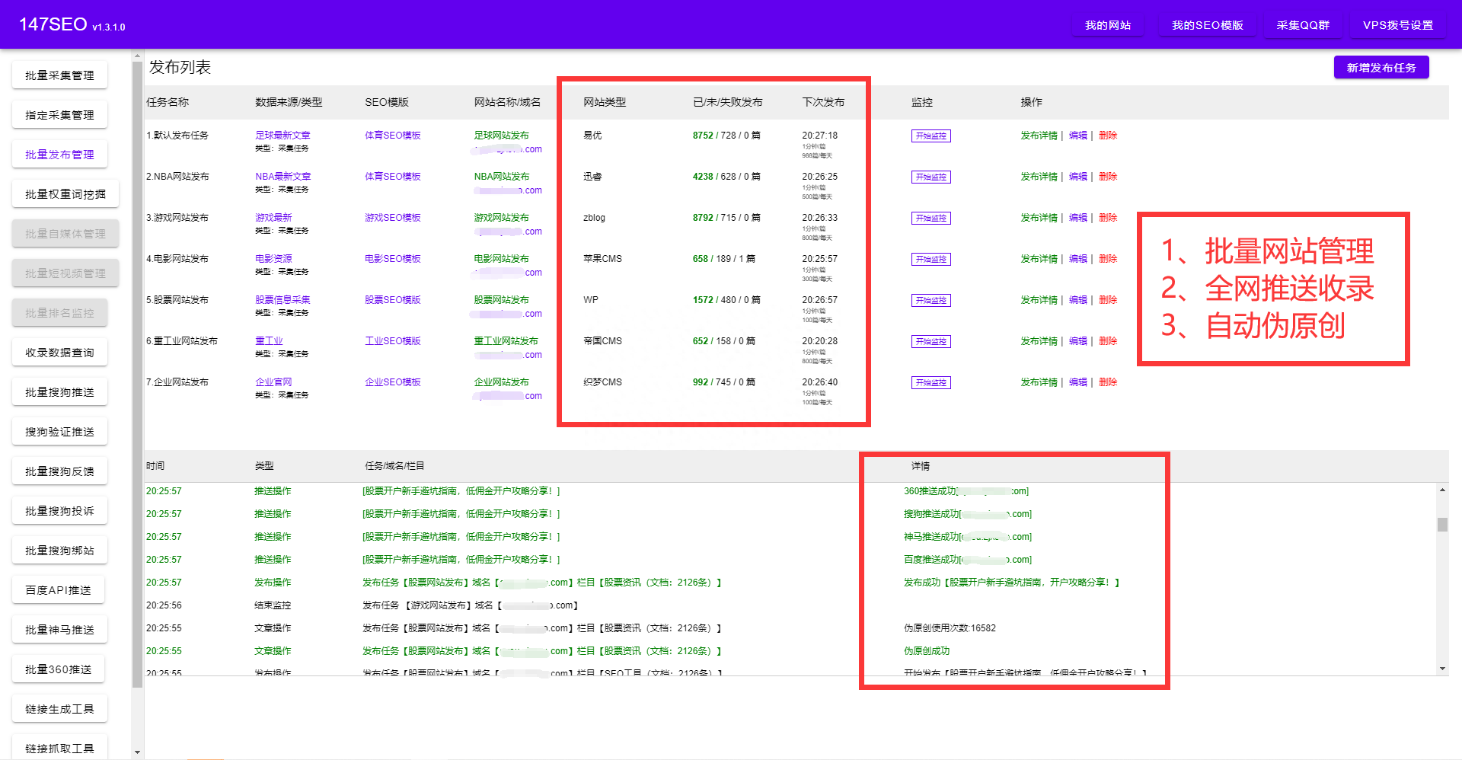Image resolution: width=1462 pixels, height=760 pixels.
Task: Open VPS拨号设置
Action: 1398,24
